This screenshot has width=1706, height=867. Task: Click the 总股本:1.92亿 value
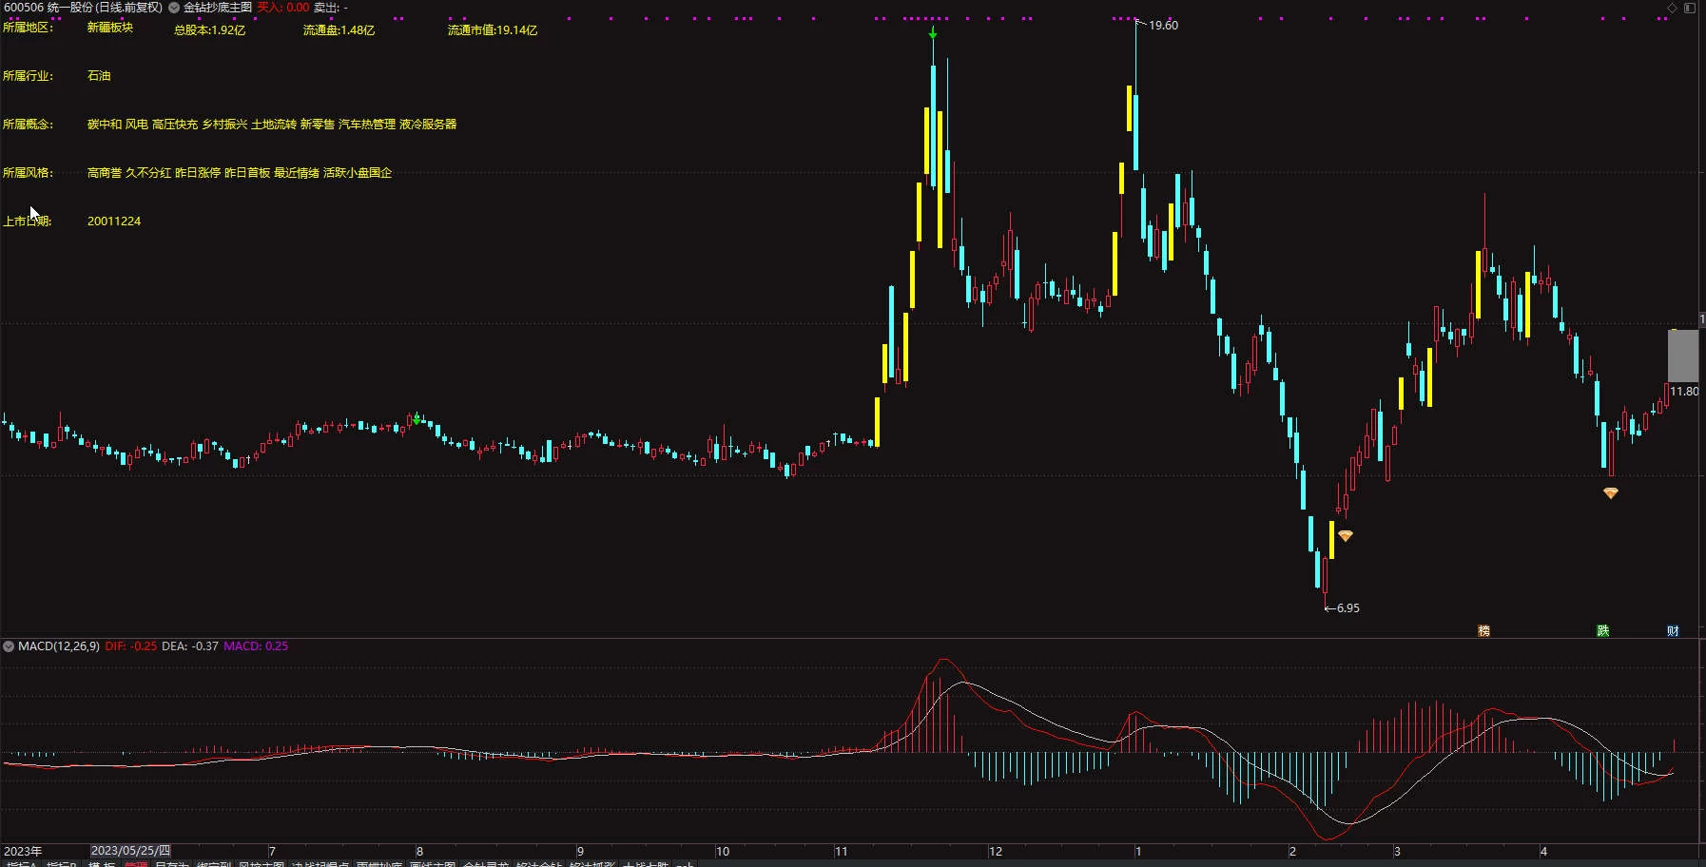point(210,30)
